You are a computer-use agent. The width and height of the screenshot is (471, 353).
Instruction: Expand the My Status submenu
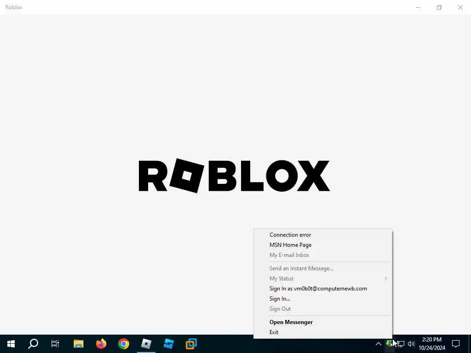323,279
